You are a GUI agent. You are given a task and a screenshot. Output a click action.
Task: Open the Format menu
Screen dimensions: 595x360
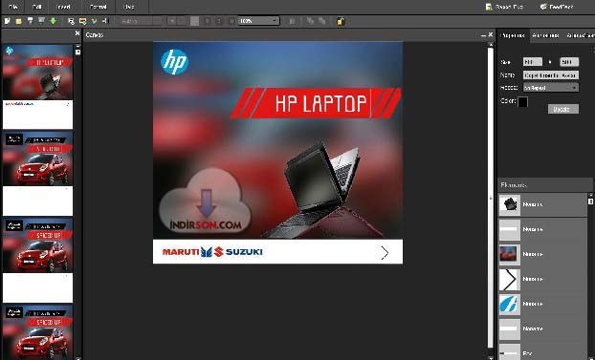click(x=98, y=7)
